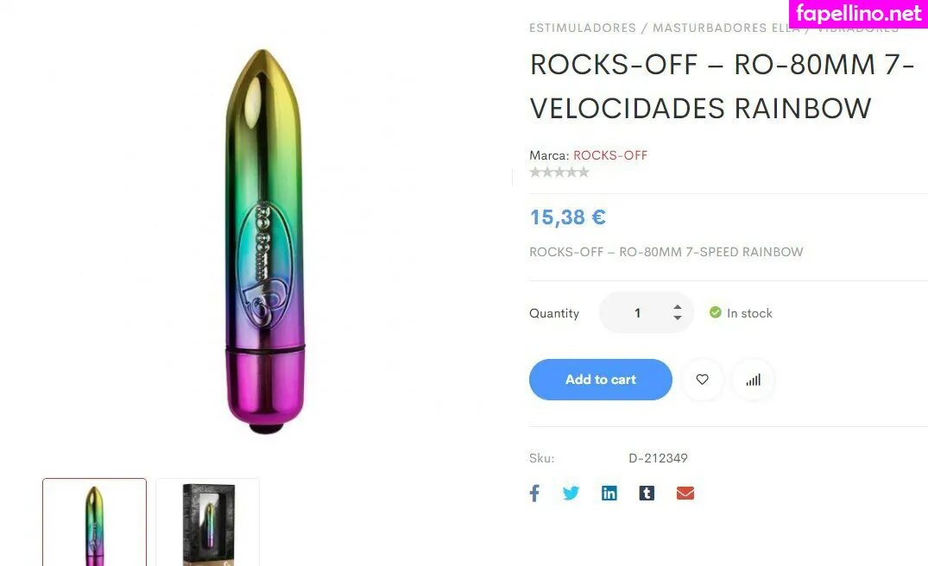928x566 pixels.
Task: Share product via Twitter bird icon
Action: coord(571,493)
